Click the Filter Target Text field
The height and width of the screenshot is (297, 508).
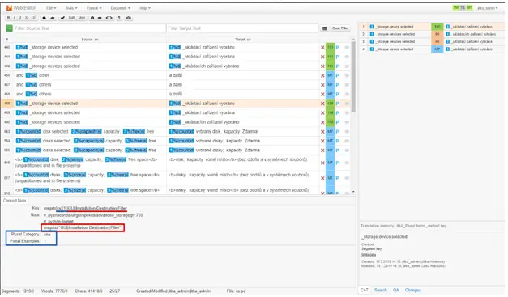click(x=243, y=28)
